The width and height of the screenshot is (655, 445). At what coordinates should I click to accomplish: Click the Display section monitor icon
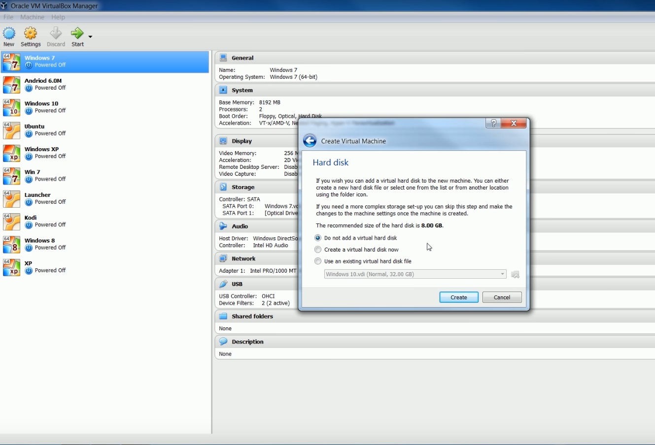tap(223, 141)
